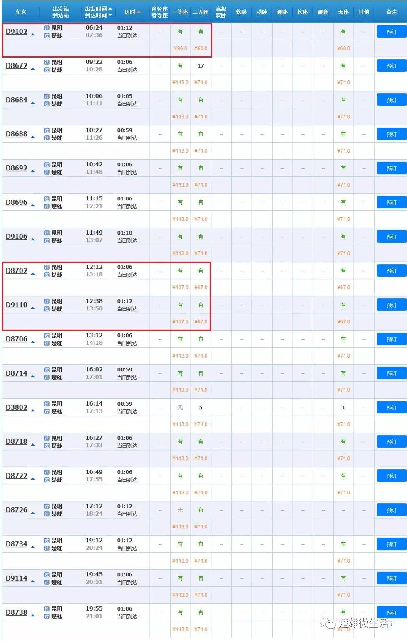Screen dimensions: 407x641
Task: Book train D8684 with 预订 button
Action: click(x=392, y=100)
